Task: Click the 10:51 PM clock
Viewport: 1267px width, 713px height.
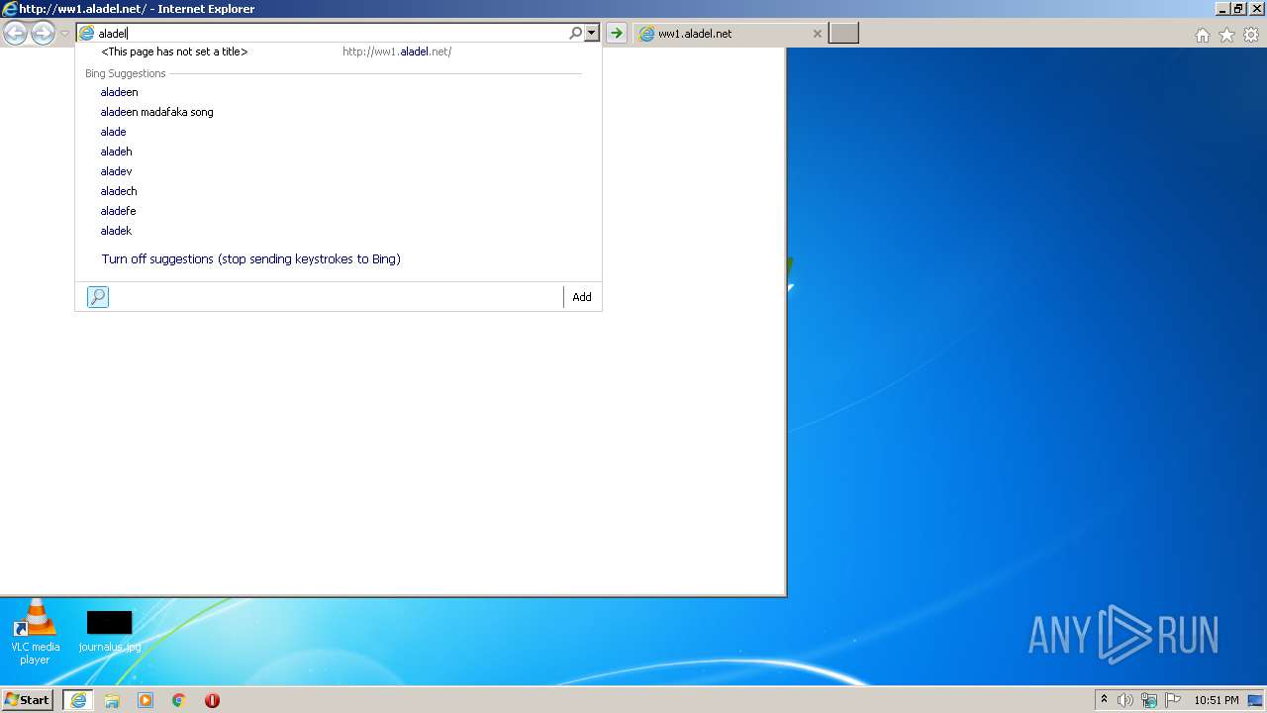Action: (1217, 700)
